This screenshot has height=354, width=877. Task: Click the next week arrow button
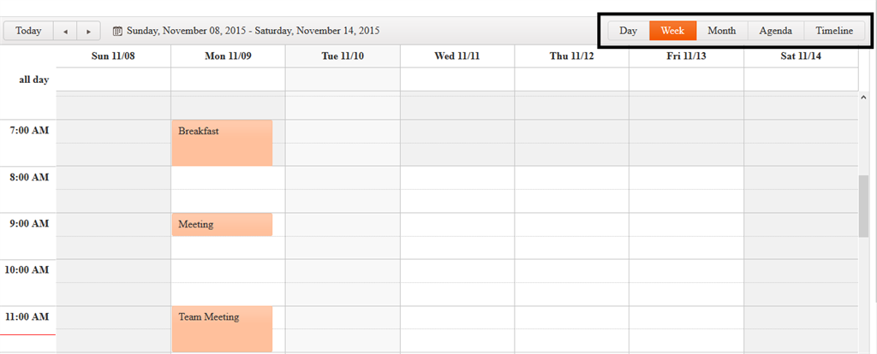coord(88,31)
